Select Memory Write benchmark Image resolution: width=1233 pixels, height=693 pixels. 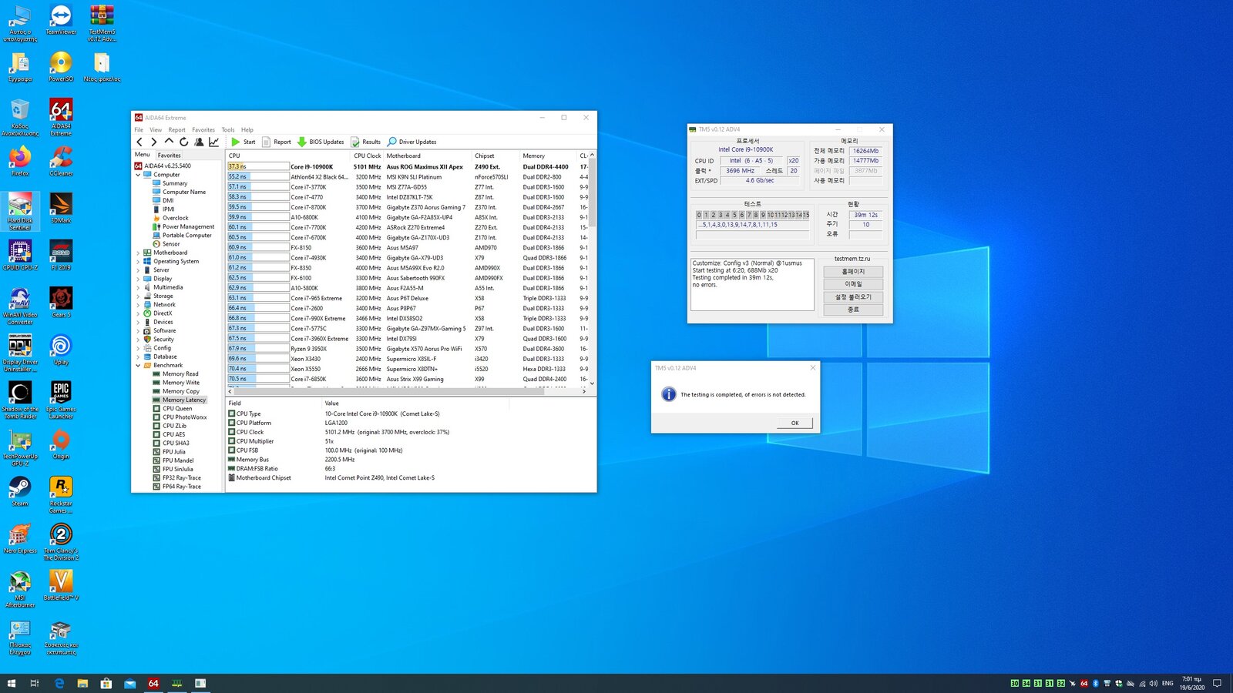[x=181, y=383]
